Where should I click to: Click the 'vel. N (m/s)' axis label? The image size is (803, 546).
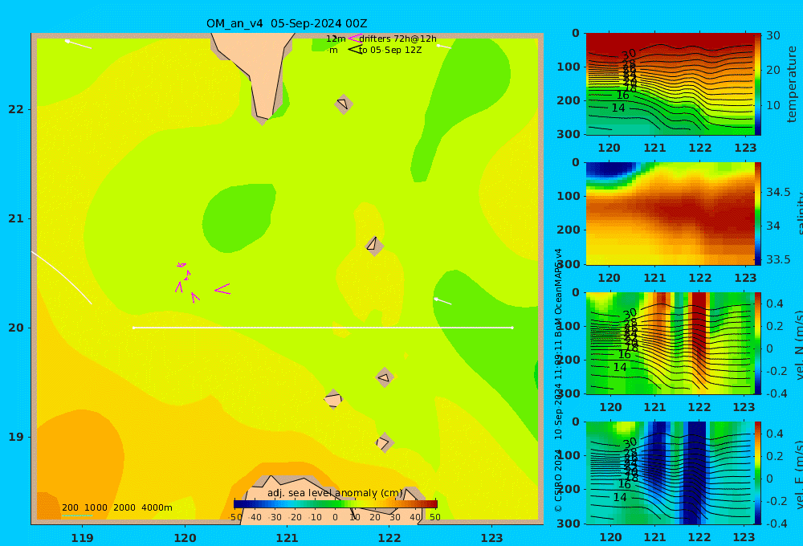click(x=798, y=344)
